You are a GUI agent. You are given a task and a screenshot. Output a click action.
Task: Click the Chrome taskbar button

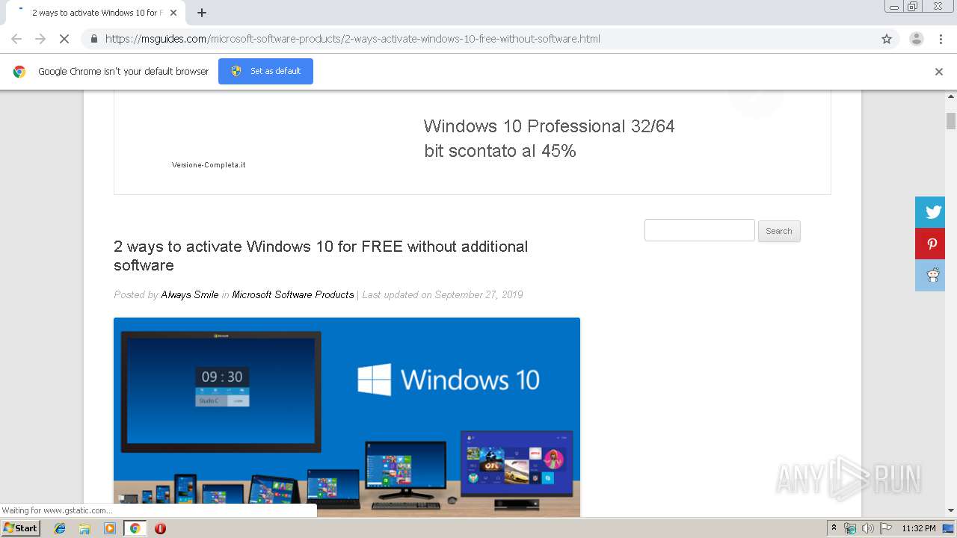pos(135,528)
